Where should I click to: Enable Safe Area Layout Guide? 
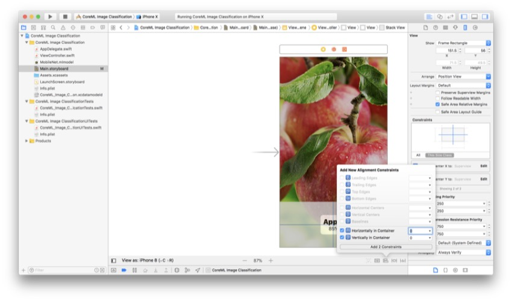click(437, 112)
